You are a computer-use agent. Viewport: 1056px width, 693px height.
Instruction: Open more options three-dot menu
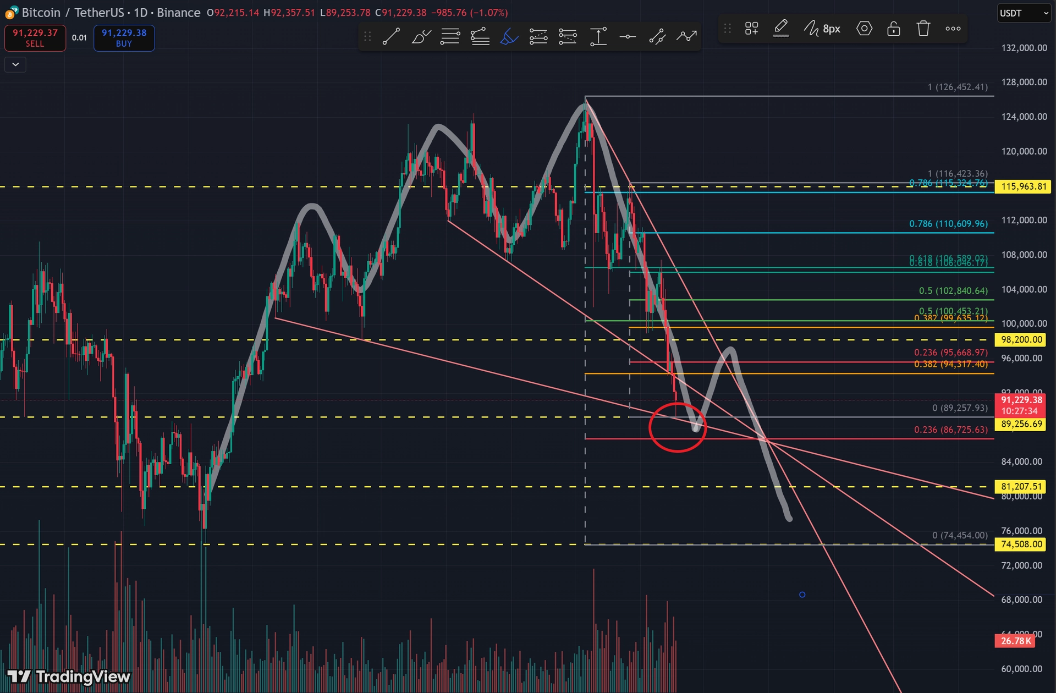click(x=953, y=29)
